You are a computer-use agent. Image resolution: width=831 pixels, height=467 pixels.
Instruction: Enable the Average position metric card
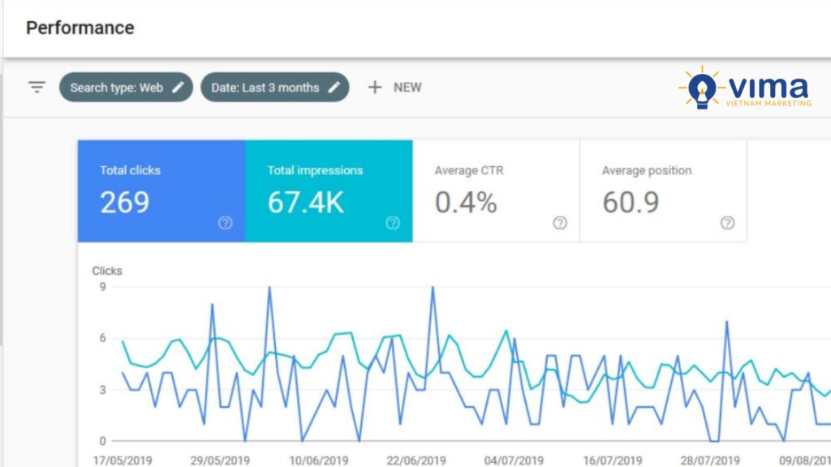pyautogui.click(x=662, y=191)
